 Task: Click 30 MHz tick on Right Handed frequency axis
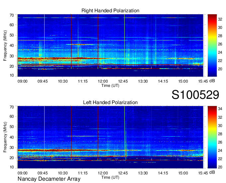[x=12, y=56]
